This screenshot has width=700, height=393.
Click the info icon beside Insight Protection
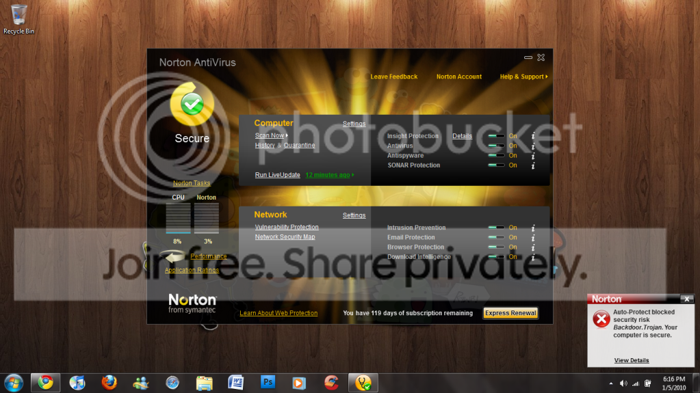pos(533,136)
